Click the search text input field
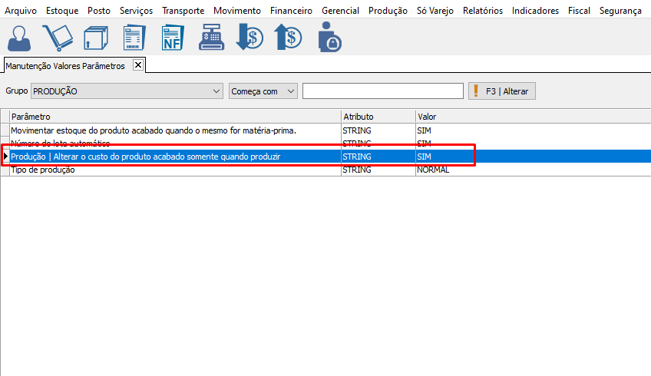The image size is (651, 376). coord(382,91)
